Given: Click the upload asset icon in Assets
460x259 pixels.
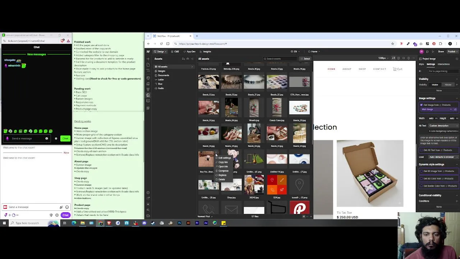Looking at the screenshot, I should 188,59.
